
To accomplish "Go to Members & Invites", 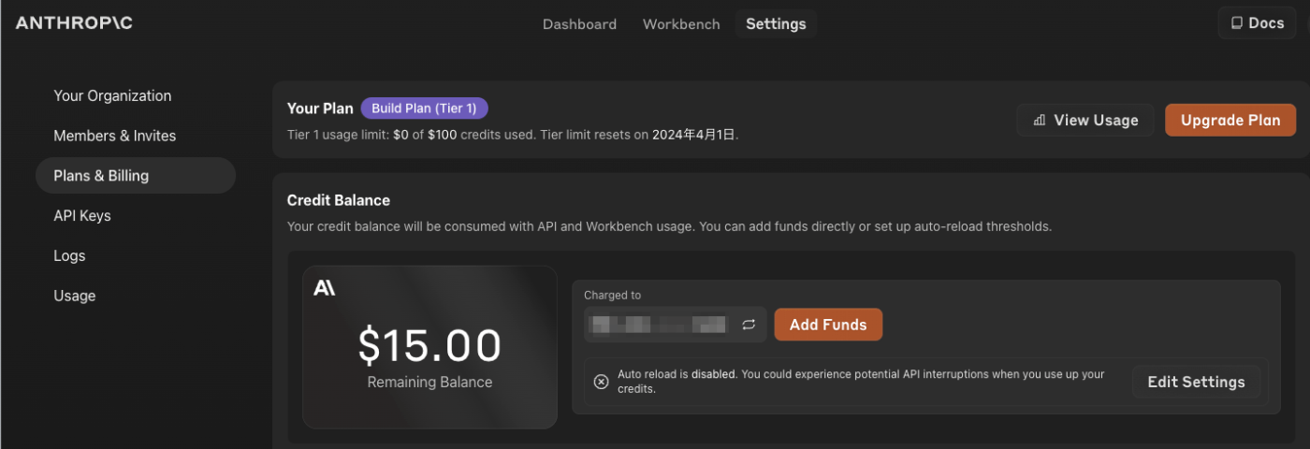I will click(x=115, y=136).
